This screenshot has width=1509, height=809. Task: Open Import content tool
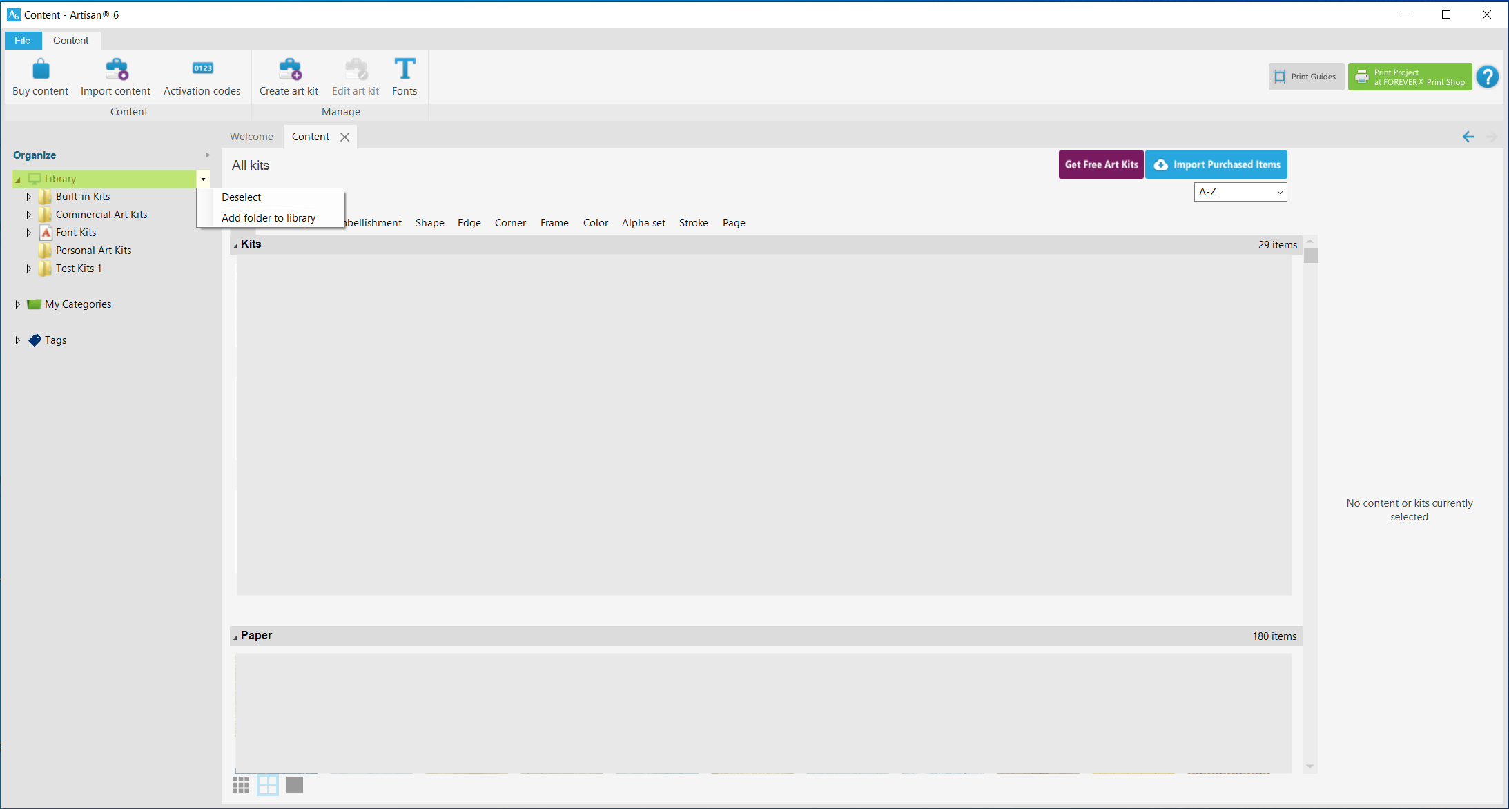pyautogui.click(x=115, y=77)
